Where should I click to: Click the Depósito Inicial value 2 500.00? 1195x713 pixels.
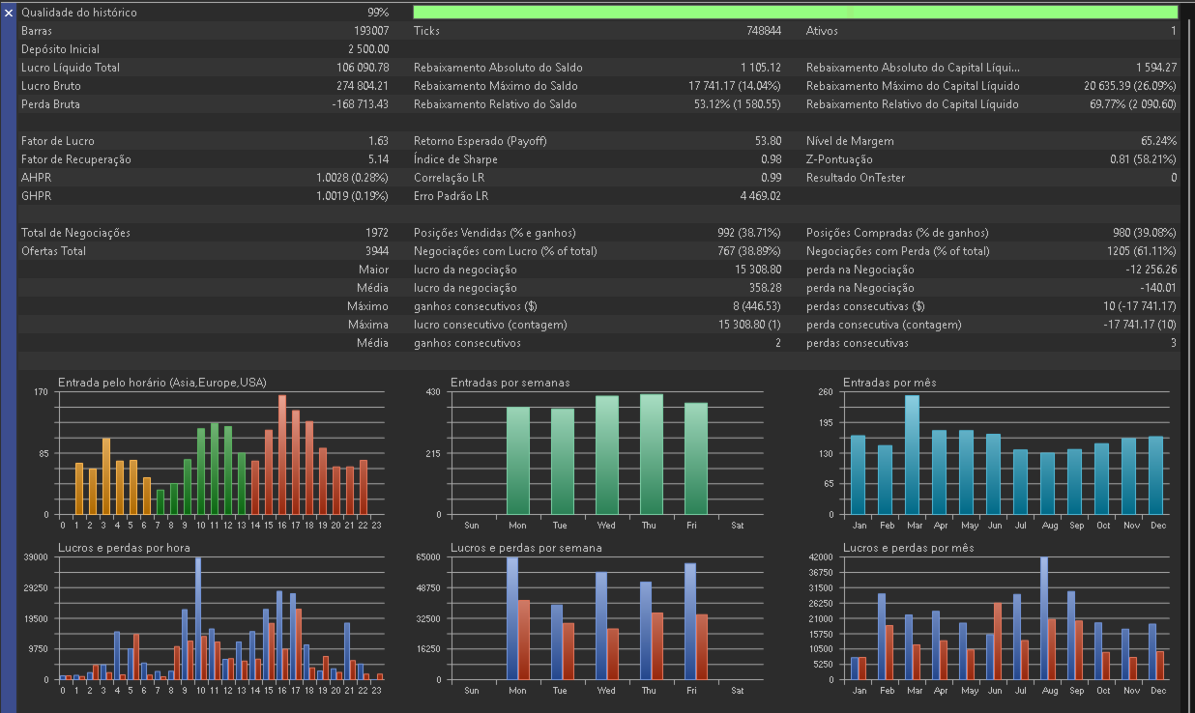[368, 49]
